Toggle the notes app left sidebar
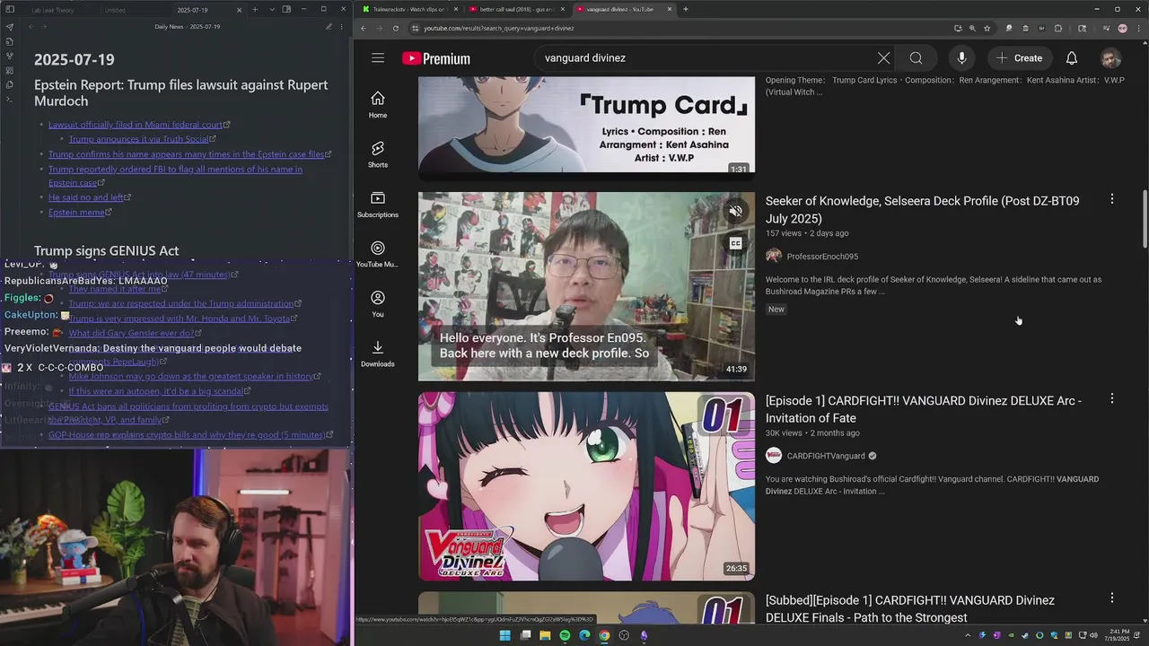The image size is (1149, 646). tap(10, 10)
